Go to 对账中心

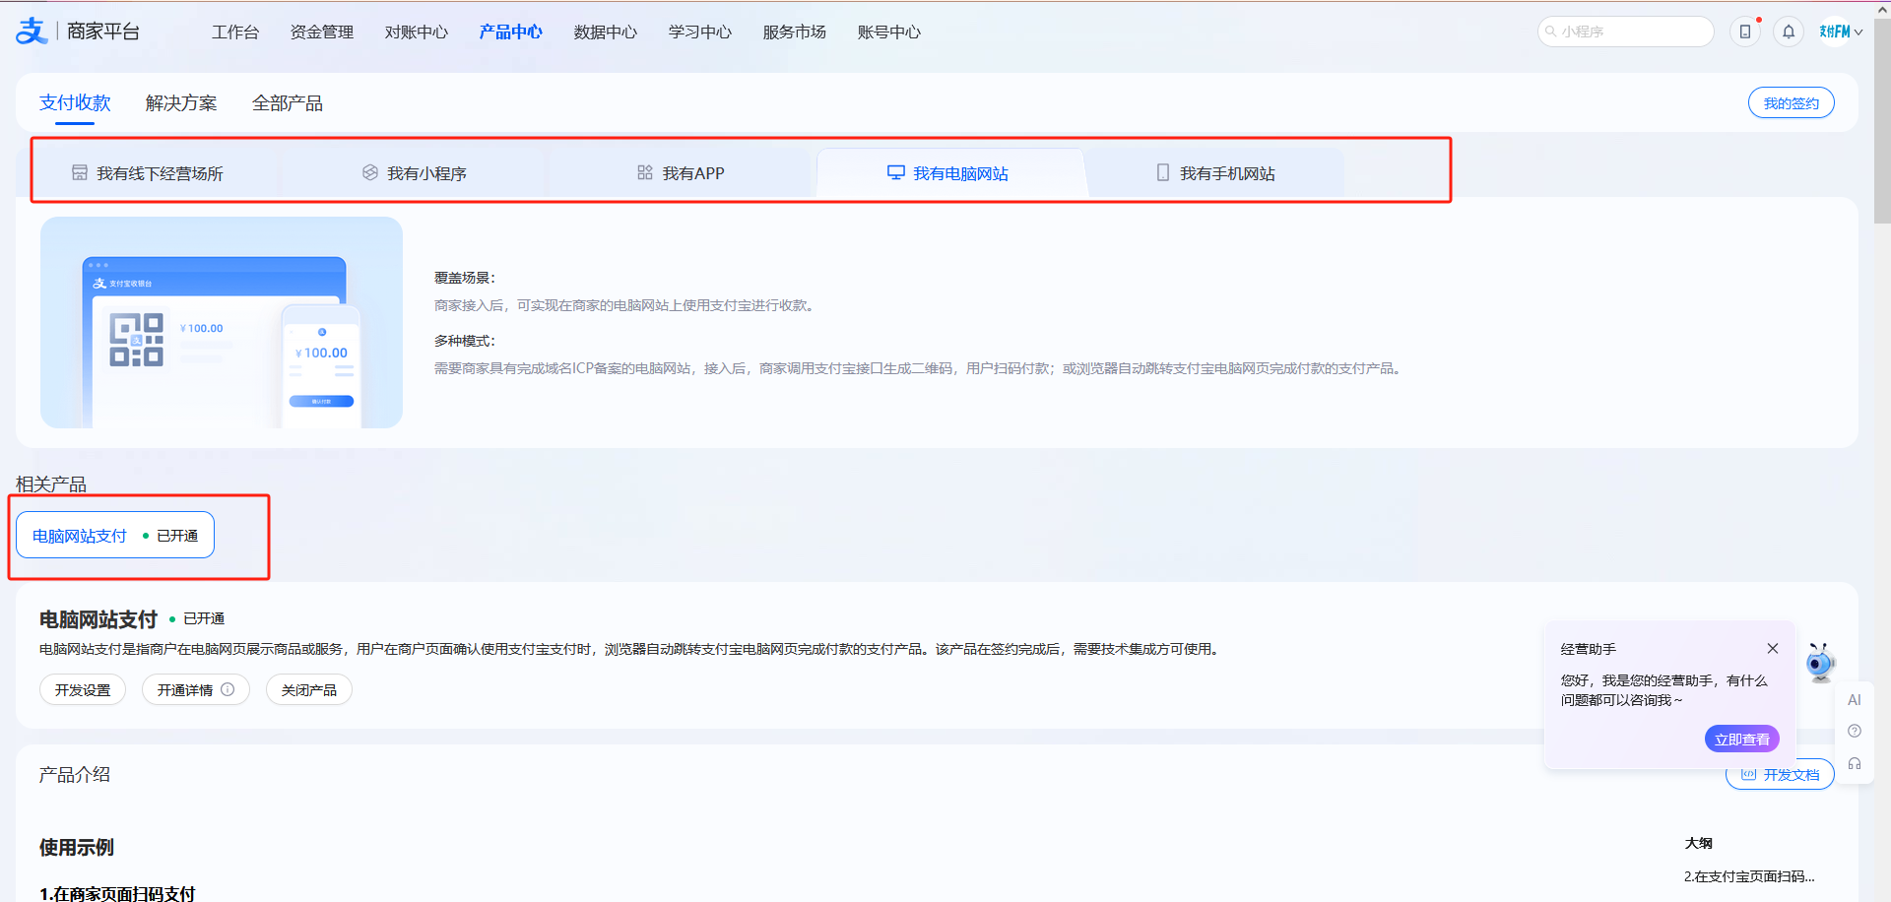417,32
